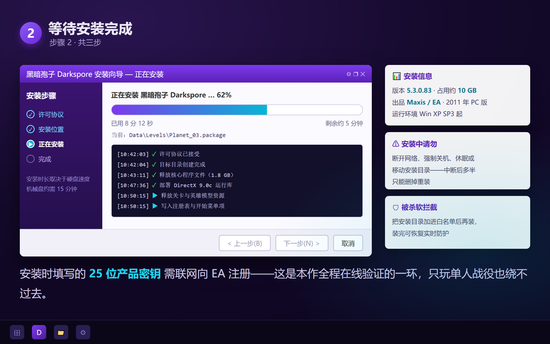Screen dimensions: 550x344
Task: Click log timestamp [10:43:11]
Action: click(133, 175)
